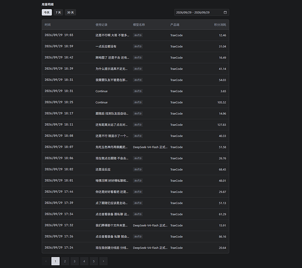The height and width of the screenshot is (268, 302).
Task: Click the credit value 54.03
Action: click(223, 80)
